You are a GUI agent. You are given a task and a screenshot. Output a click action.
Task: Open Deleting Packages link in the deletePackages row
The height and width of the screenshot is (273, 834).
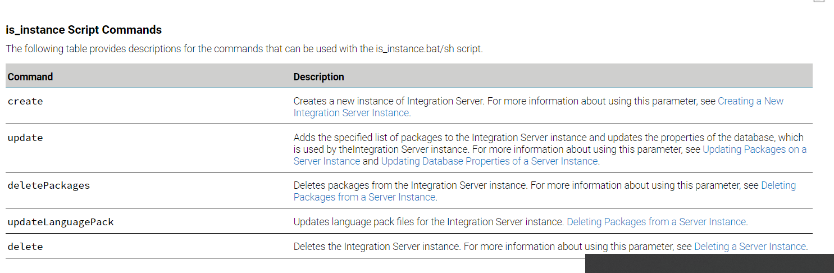(x=778, y=185)
